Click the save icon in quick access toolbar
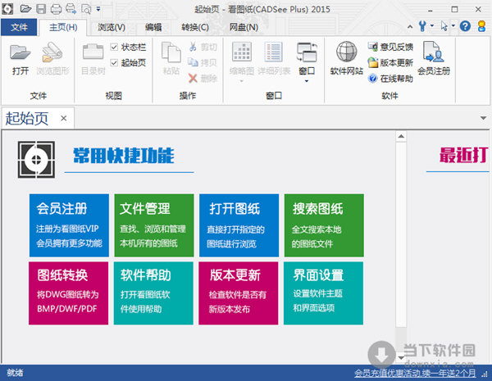 pyautogui.click(x=41, y=9)
